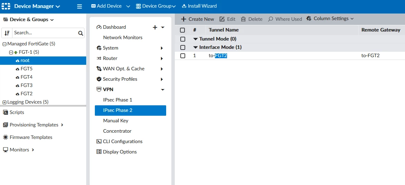Click the magnifier search icon
Screen dimensions: 405x185
point(81,33)
